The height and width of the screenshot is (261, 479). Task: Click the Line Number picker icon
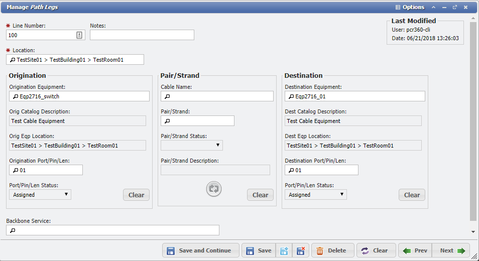coord(79,35)
